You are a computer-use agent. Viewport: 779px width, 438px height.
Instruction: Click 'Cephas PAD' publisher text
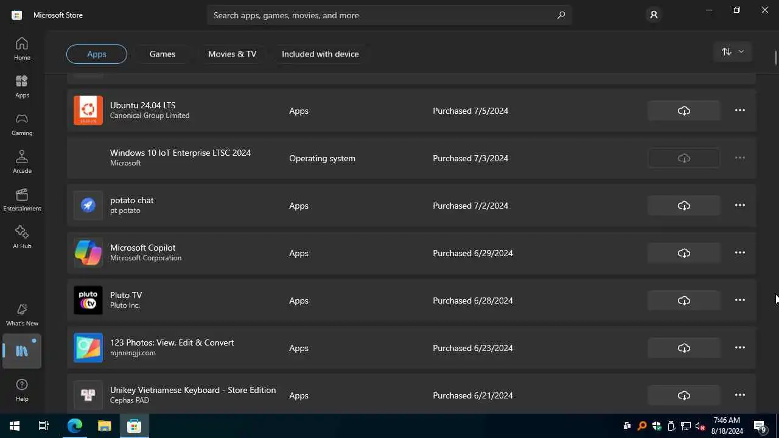pyautogui.click(x=130, y=400)
